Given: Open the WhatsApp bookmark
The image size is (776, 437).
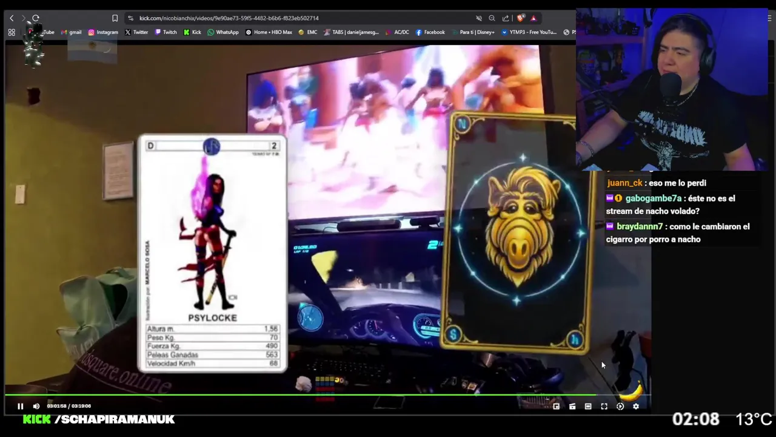Looking at the screenshot, I should pyautogui.click(x=223, y=32).
